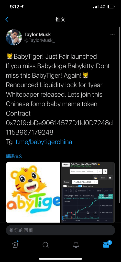Tap the 推文 page title
This screenshot has width=121, height=262.
click(x=60, y=19)
